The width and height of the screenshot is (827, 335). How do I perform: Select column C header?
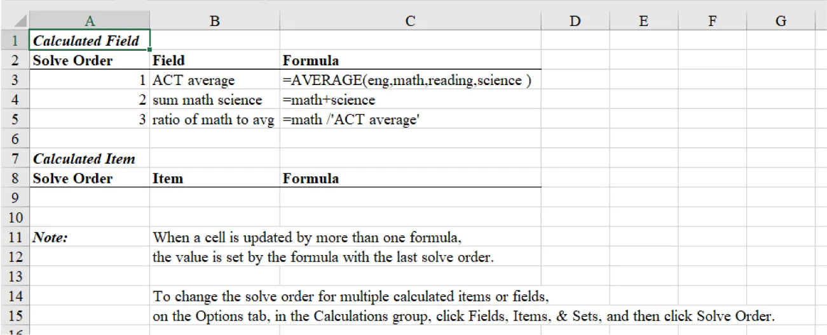point(410,21)
